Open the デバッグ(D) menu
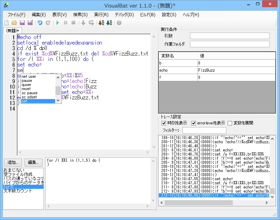This screenshot has height=220, width=280. pyautogui.click(x=124, y=15)
